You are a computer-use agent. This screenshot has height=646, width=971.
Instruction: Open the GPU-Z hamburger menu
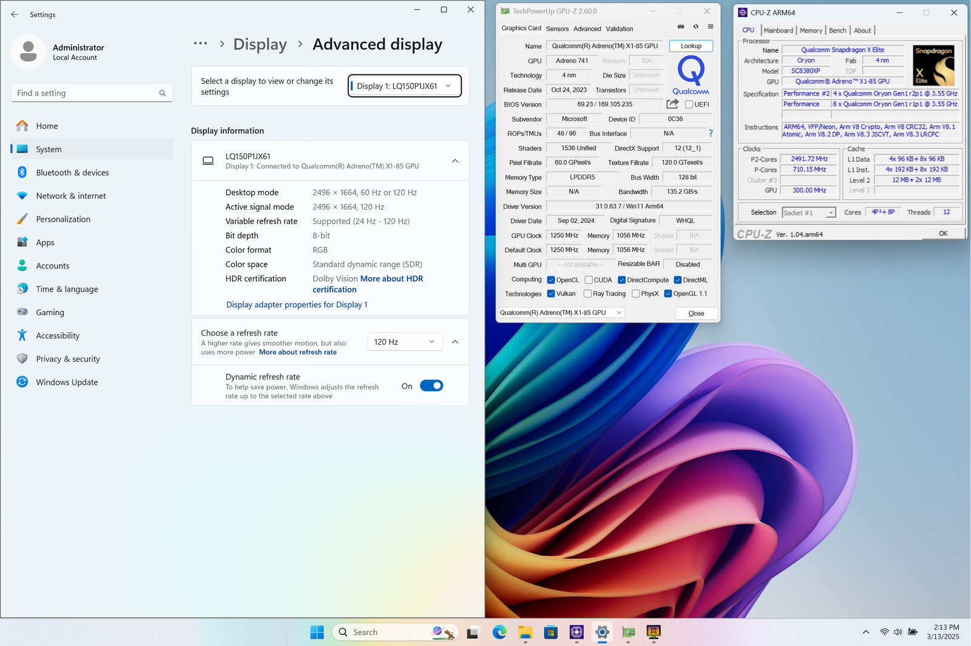pyautogui.click(x=710, y=27)
